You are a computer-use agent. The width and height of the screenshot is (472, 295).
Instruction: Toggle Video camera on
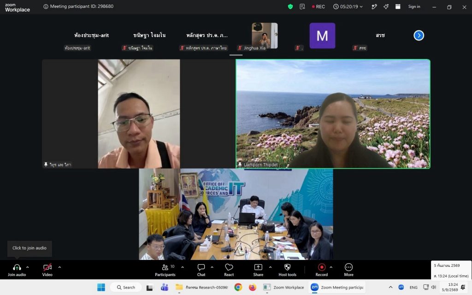click(47, 270)
